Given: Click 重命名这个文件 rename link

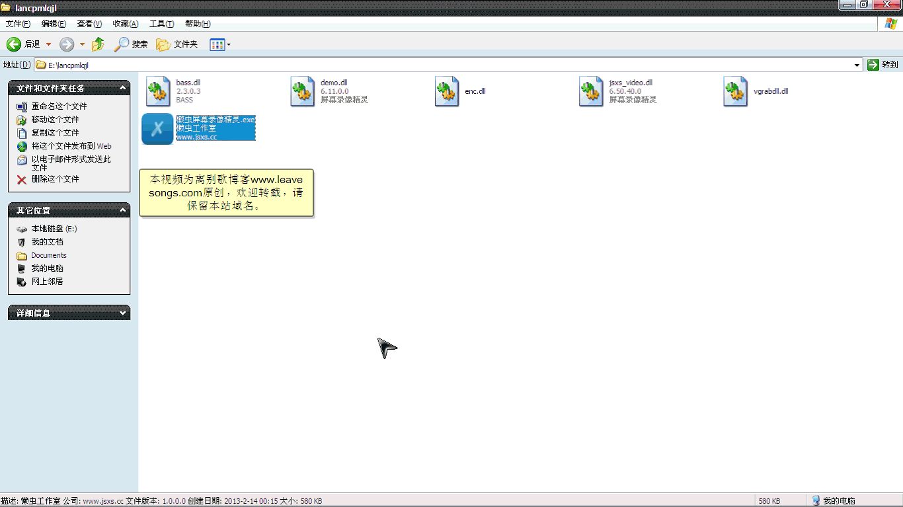Looking at the screenshot, I should [59, 106].
